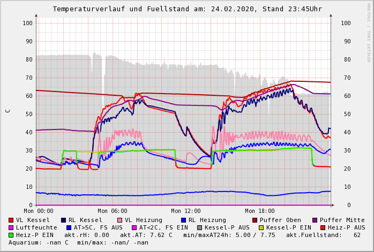The height and width of the screenshot is (252, 374).
Task: Click the red VL Kessel legend swatch
Action: (11, 220)
